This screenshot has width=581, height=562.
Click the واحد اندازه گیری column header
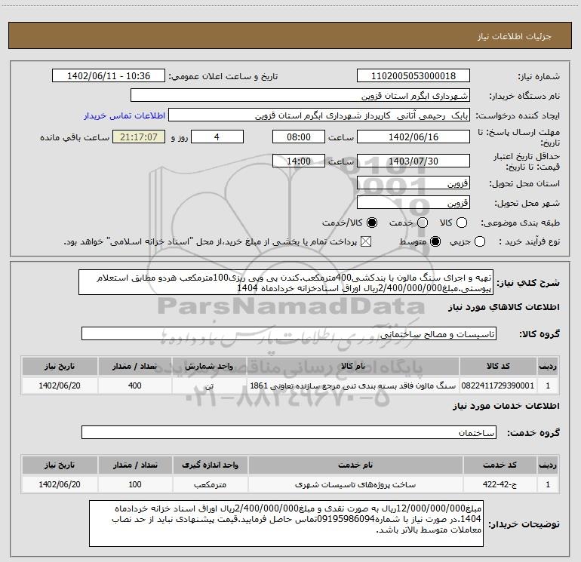click(x=210, y=465)
